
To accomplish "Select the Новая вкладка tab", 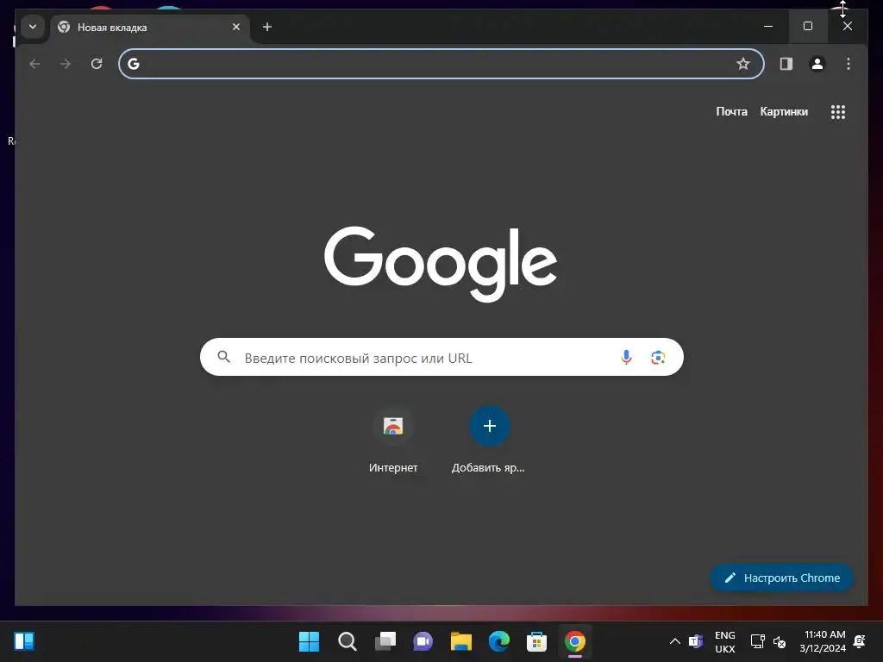I will 150,27.
